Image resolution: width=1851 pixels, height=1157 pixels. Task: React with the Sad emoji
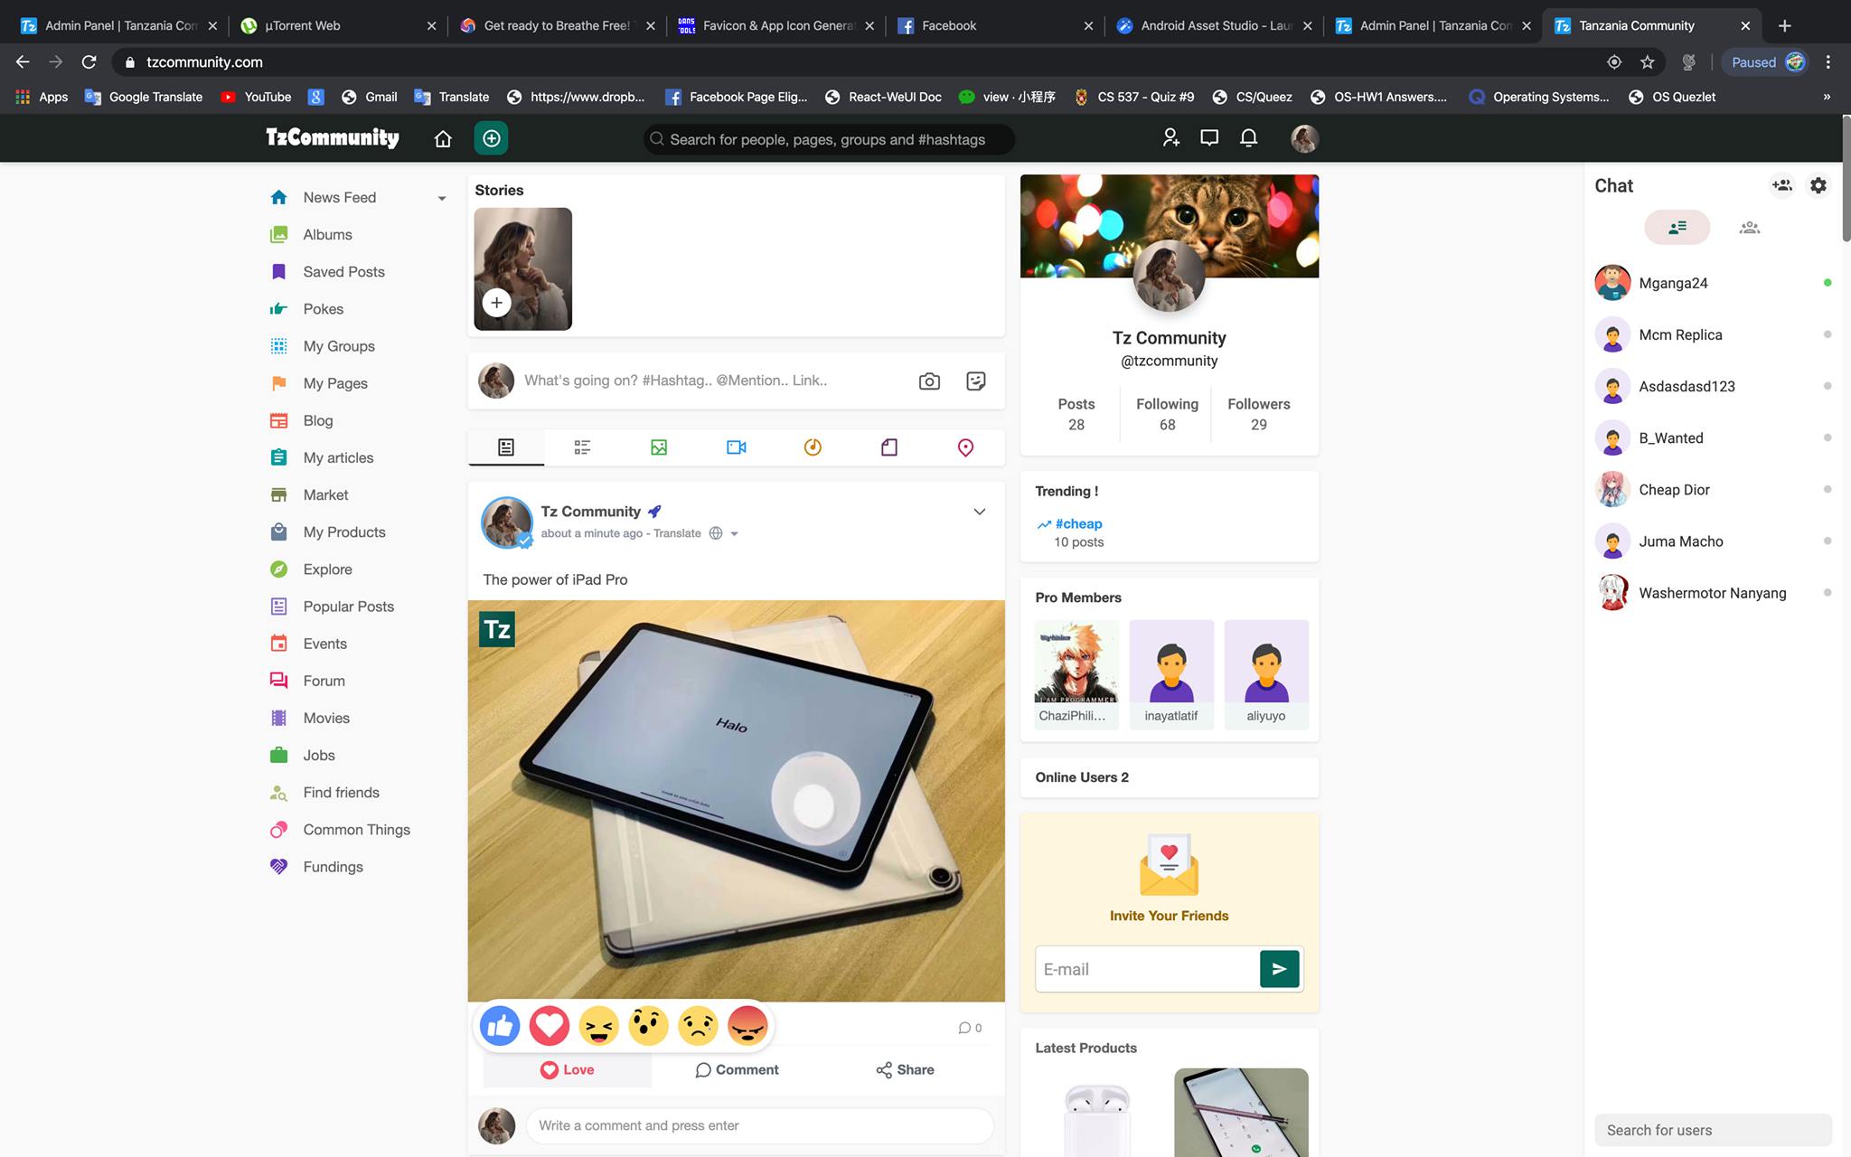(698, 1026)
